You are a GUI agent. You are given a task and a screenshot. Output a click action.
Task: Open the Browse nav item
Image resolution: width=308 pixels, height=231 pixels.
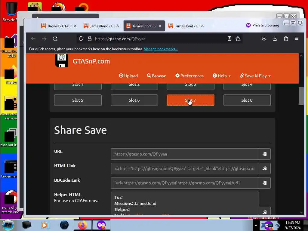click(156, 76)
